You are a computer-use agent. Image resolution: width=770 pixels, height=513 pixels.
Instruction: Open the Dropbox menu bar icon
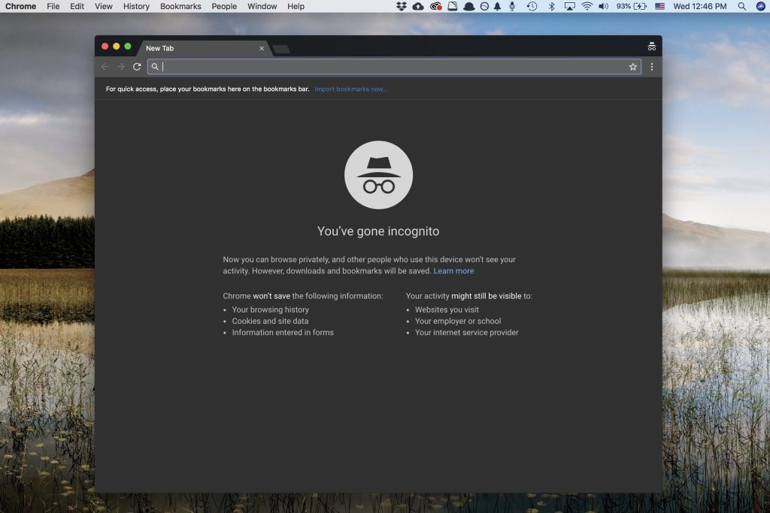point(399,7)
